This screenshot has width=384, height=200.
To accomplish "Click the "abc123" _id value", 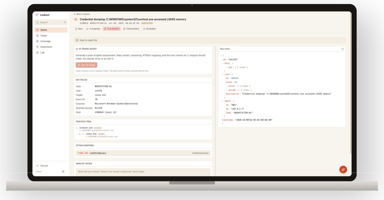I will point(233,60).
